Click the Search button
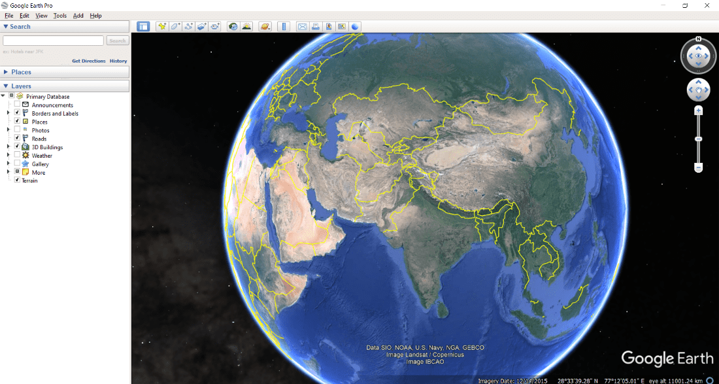This screenshot has width=719, height=384. [118, 41]
